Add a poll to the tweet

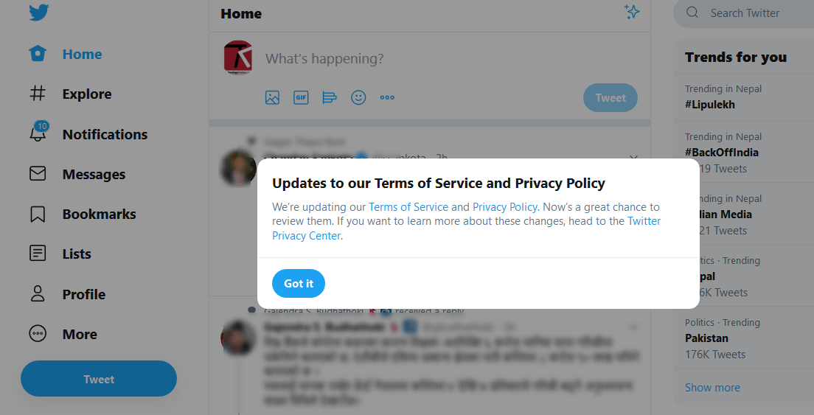pyautogui.click(x=330, y=97)
